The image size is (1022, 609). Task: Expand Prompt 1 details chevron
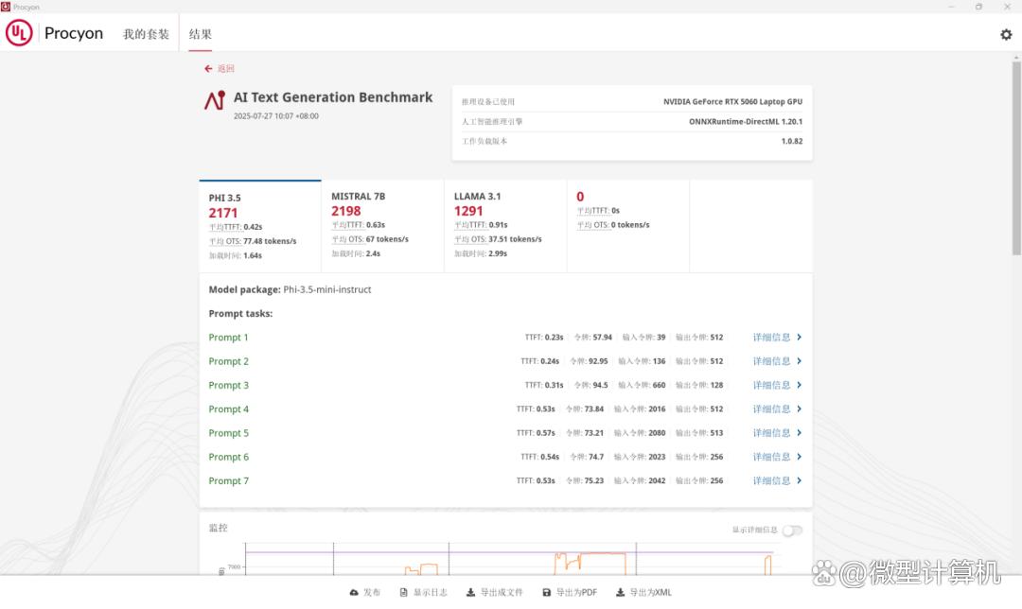(x=800, y=338)
